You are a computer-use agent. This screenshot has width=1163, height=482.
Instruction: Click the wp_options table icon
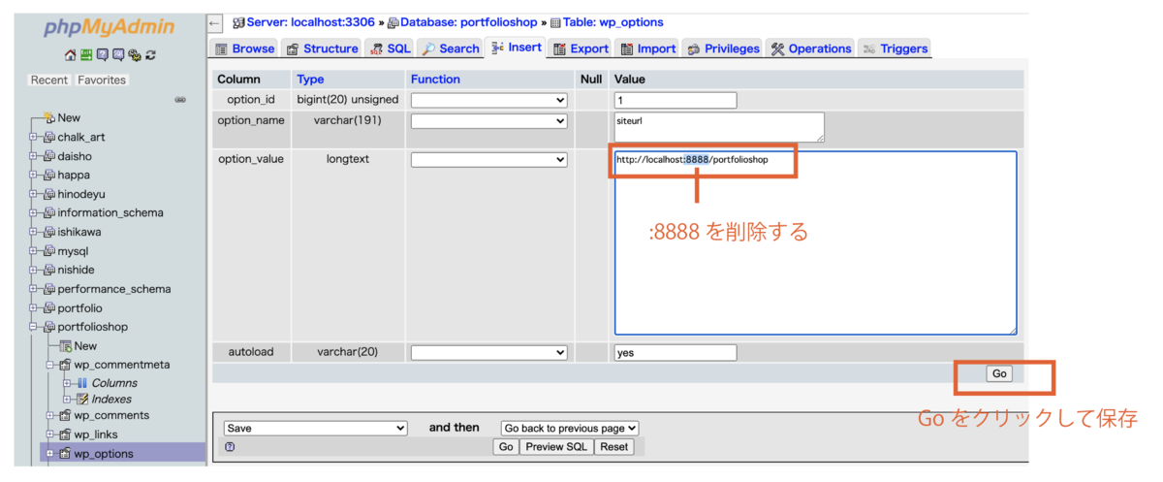pyautogui.click(x=65, y=453)
